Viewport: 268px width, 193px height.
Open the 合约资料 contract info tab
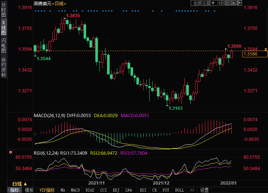(x=3, y=67)
